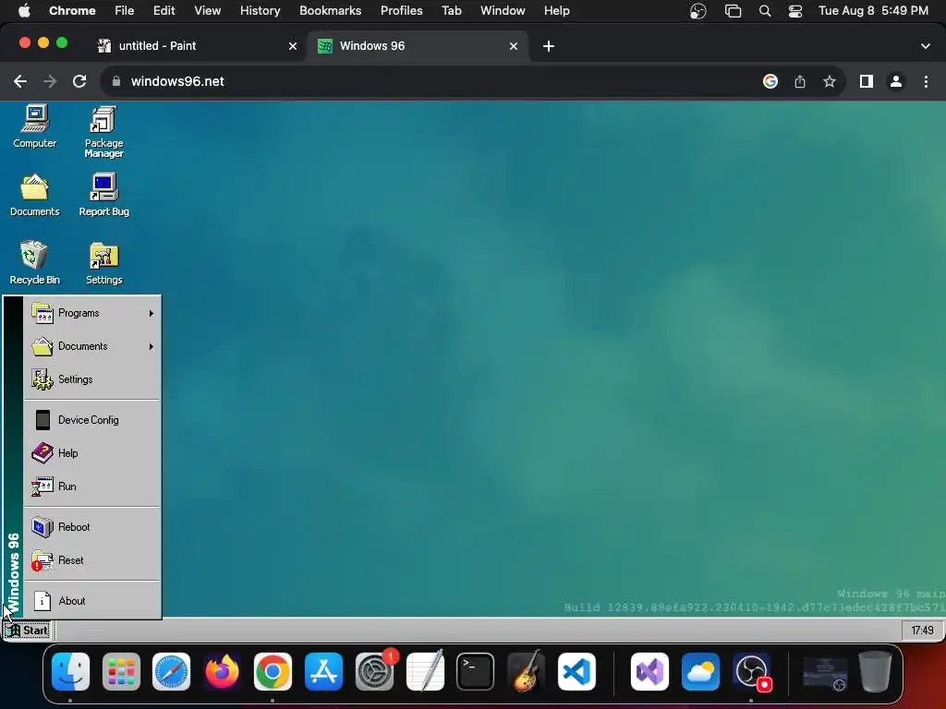Open Safari in the Dock
946x709 pixels.
[x=171, y=672]
